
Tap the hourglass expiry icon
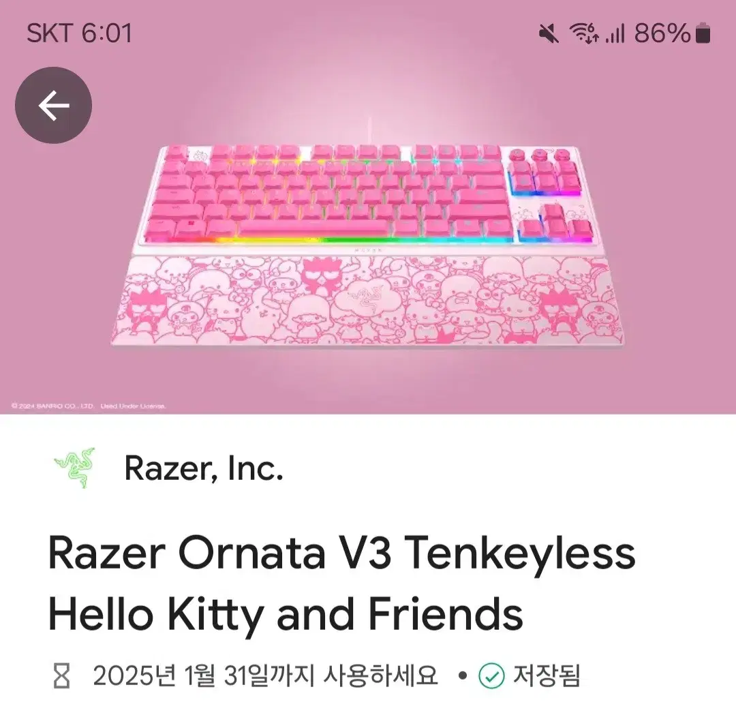point(61,676)
